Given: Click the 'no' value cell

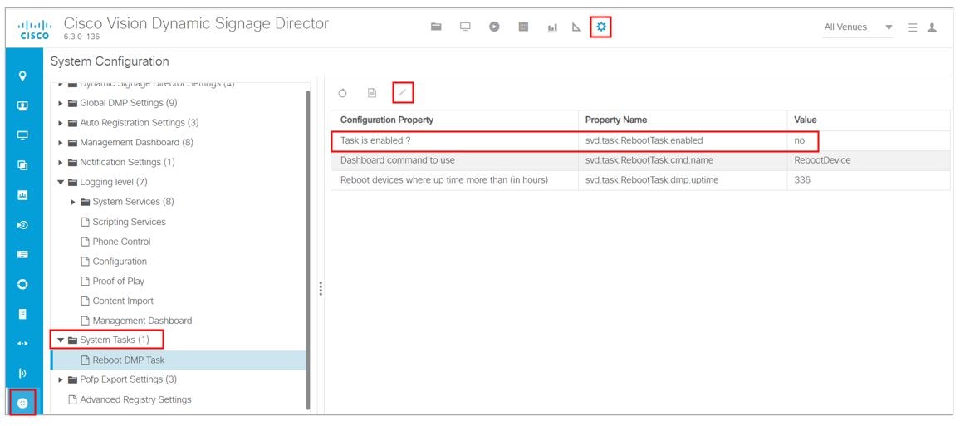Looking at the screenshot, I should (868, 140).
